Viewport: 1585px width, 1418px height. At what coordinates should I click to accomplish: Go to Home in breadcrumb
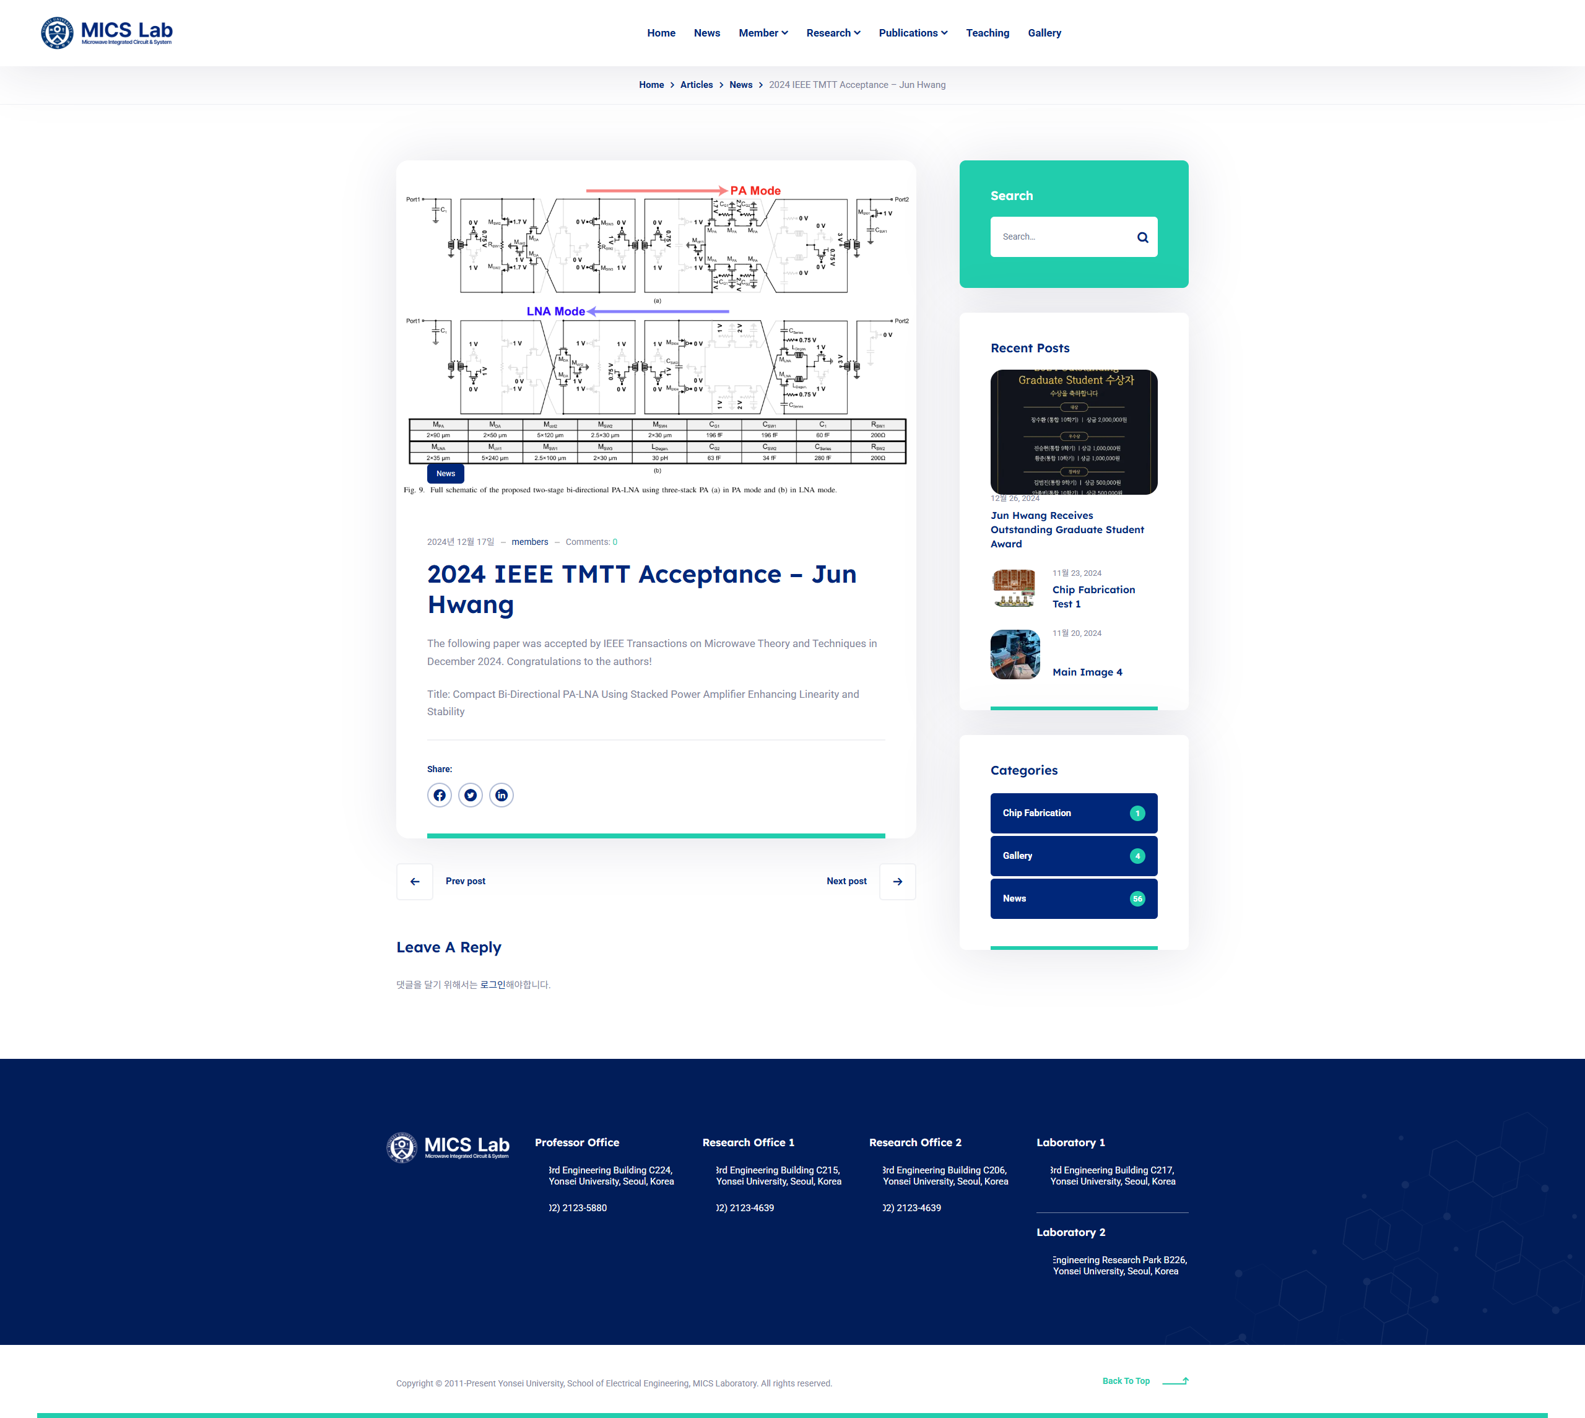click(x=651, y=85)
